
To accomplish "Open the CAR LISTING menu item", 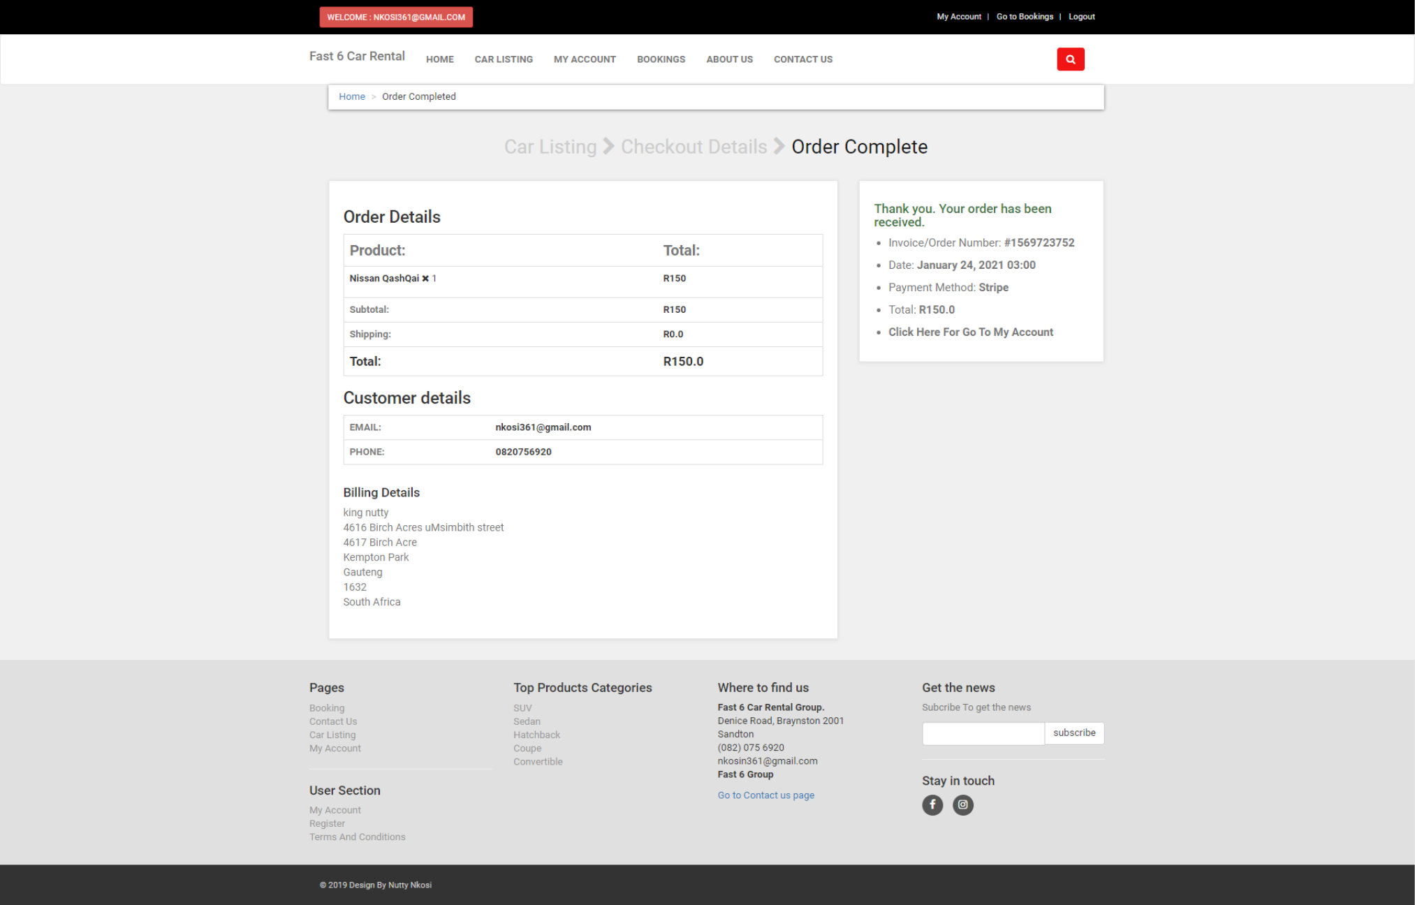I will click(x=503, y=59).
